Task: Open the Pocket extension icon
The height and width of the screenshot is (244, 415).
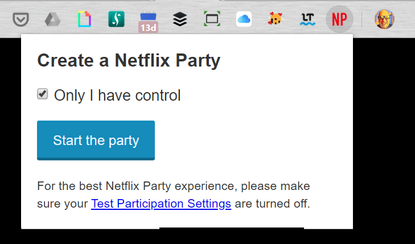Action: coord(20,19)
